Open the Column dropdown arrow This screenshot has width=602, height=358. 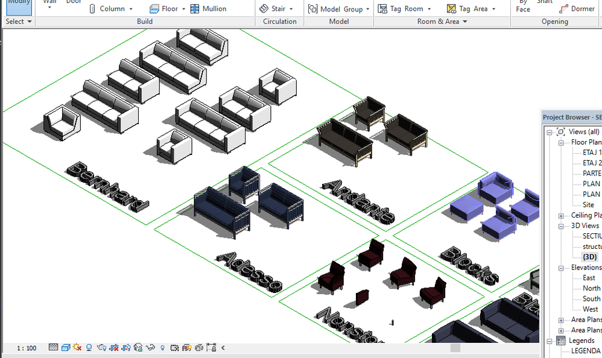coord(131,9)
